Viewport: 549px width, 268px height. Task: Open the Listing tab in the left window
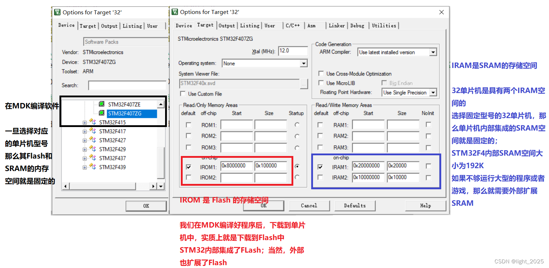click(x=132, y=26)
